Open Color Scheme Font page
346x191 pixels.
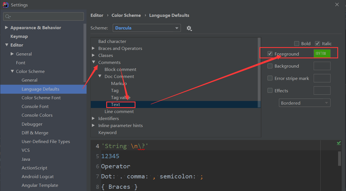point(41,98)
